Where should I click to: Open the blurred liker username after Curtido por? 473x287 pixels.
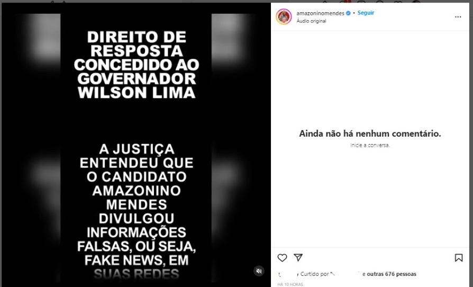click(345, 274)
